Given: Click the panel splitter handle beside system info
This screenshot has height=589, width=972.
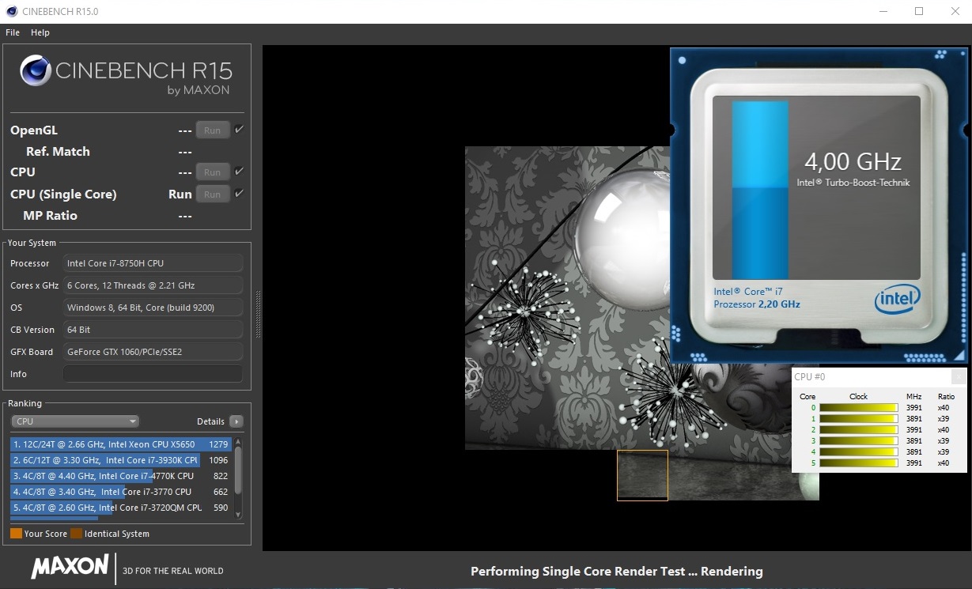Looking at the screenshot, I should 258,314.
